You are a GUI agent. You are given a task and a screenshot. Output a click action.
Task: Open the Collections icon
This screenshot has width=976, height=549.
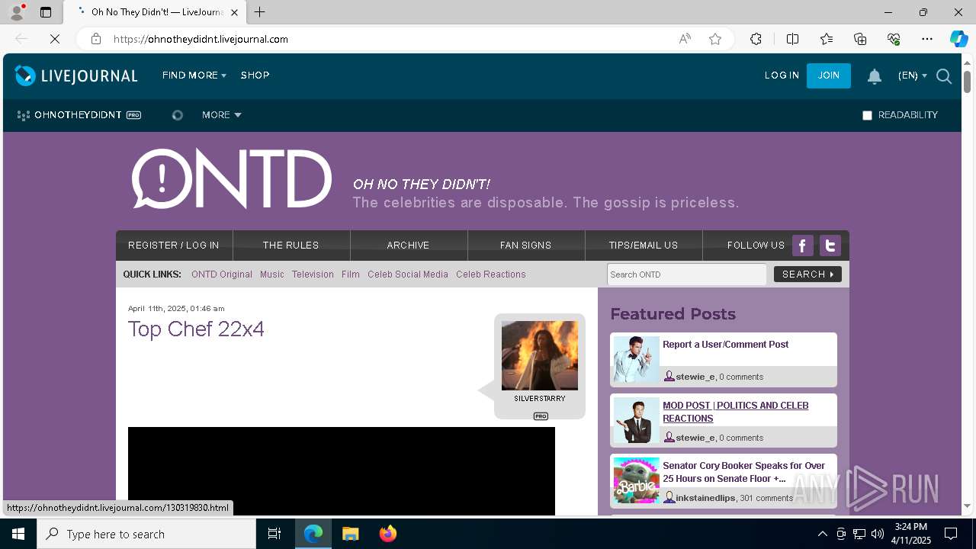pos(860,39)
